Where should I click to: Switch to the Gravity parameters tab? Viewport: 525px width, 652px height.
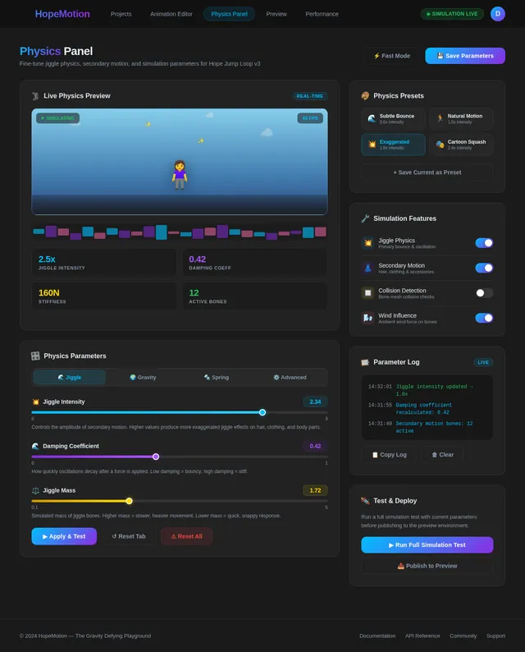[x=143, y=377]
